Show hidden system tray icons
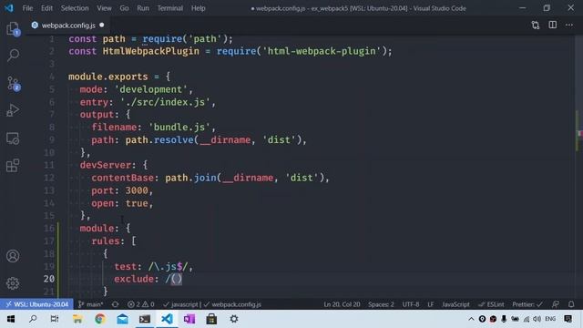583x328 pixels. [x=471, y=319]
